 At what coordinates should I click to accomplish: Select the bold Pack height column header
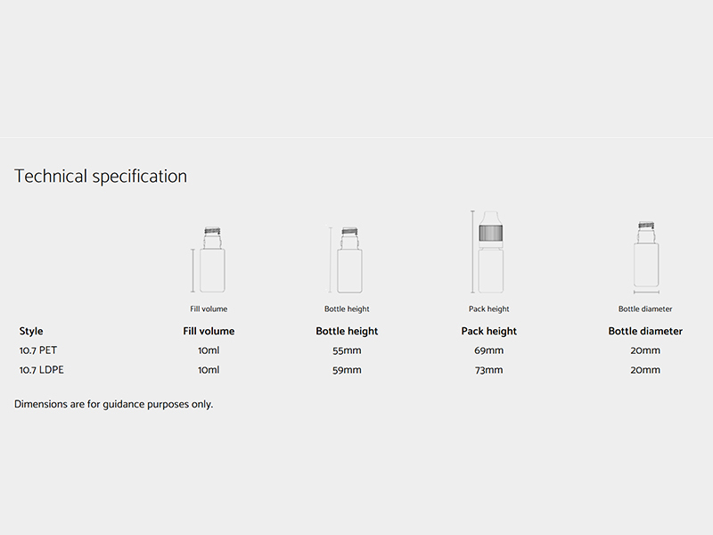pos(489,331)
